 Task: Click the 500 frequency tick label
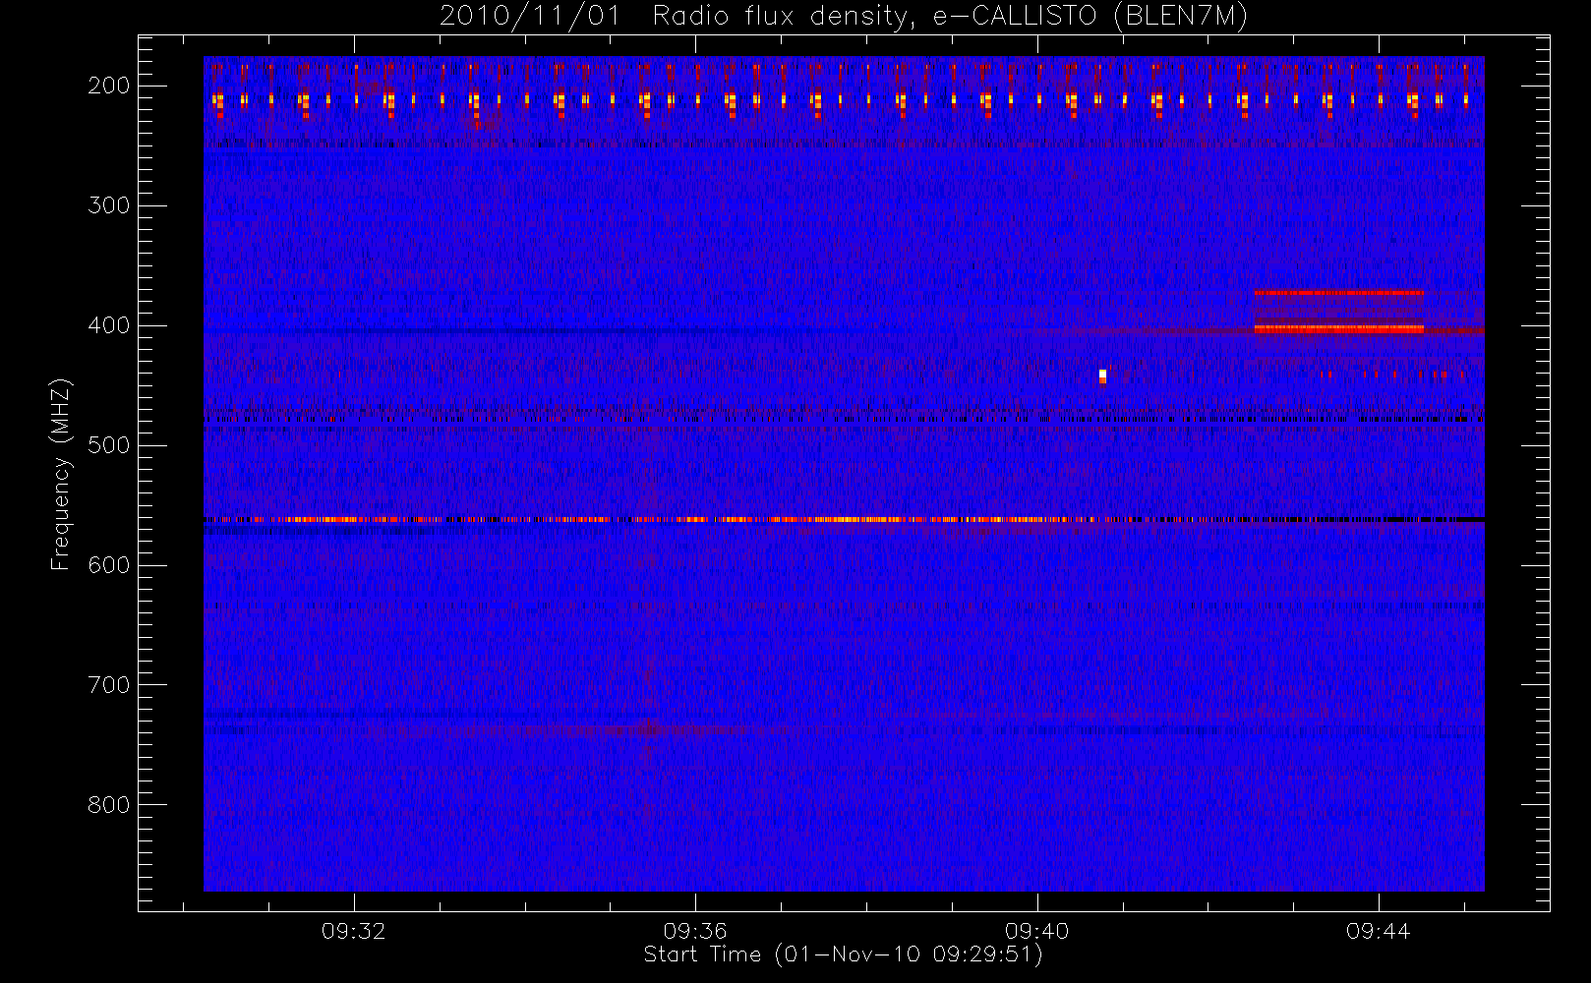tap(109, 445)
